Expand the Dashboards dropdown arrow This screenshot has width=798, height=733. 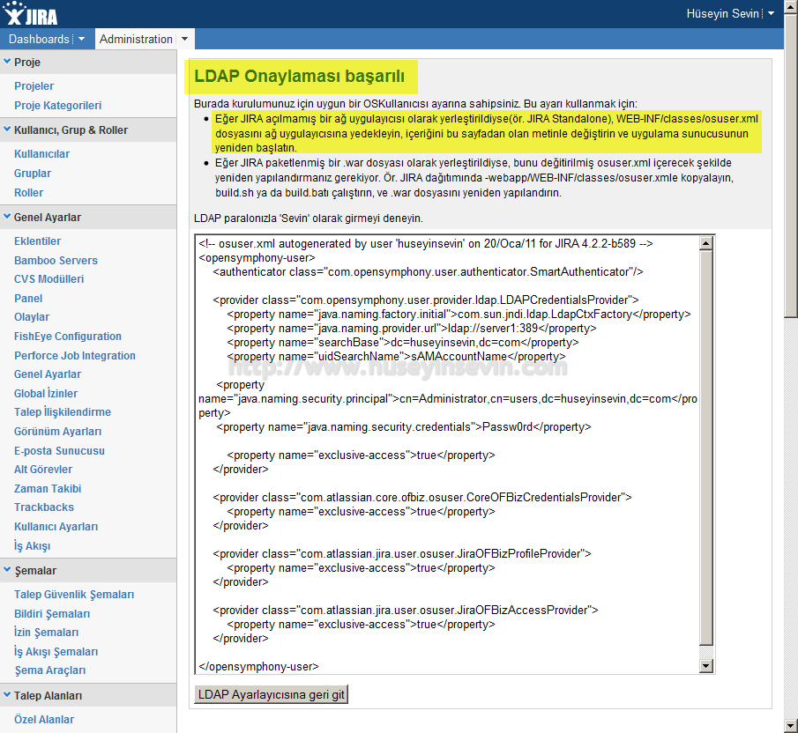[x=81, y=39]
